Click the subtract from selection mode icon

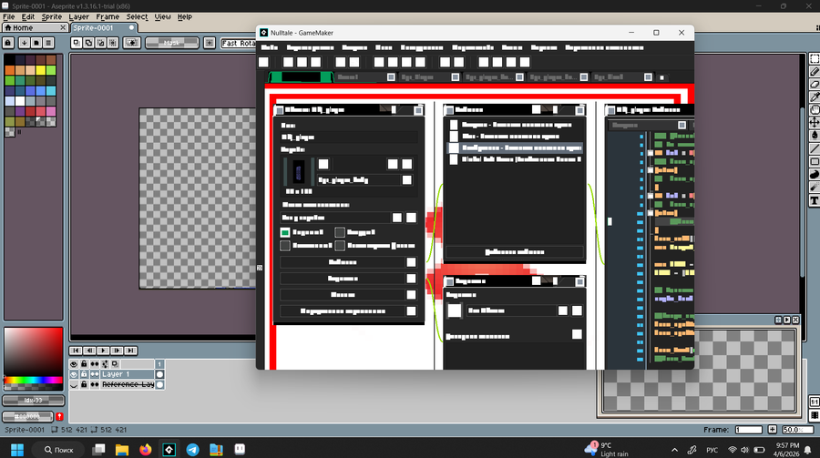click(x=100, y=43)
